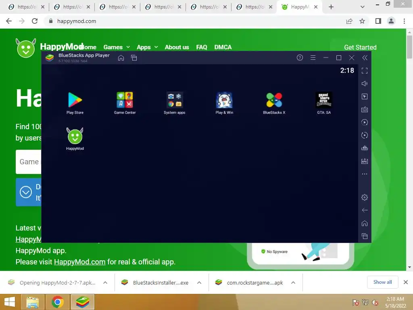The height and width of the screenshot is (310, 413).
Task: Click the blue download button with circled arrow
Action: (29, 192)
